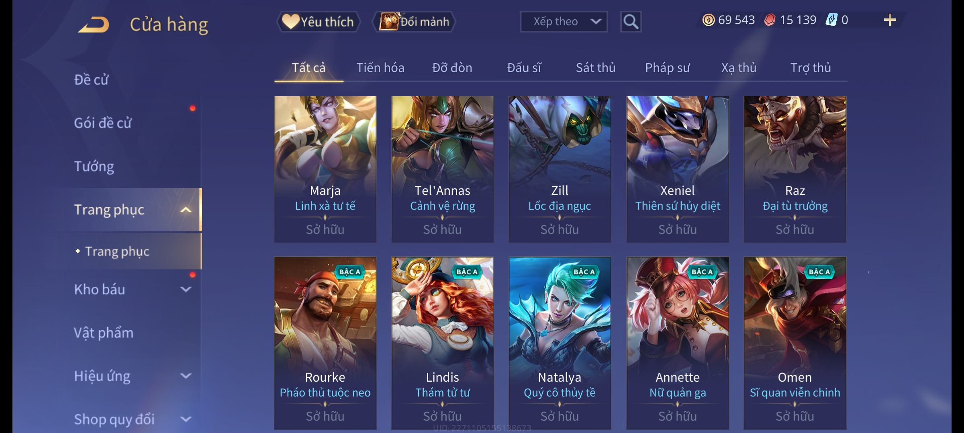Image resolution: width=964 pixels, height=433 pixels.
Task: Go to Gói đề cử page
Action: click(103, 123)
